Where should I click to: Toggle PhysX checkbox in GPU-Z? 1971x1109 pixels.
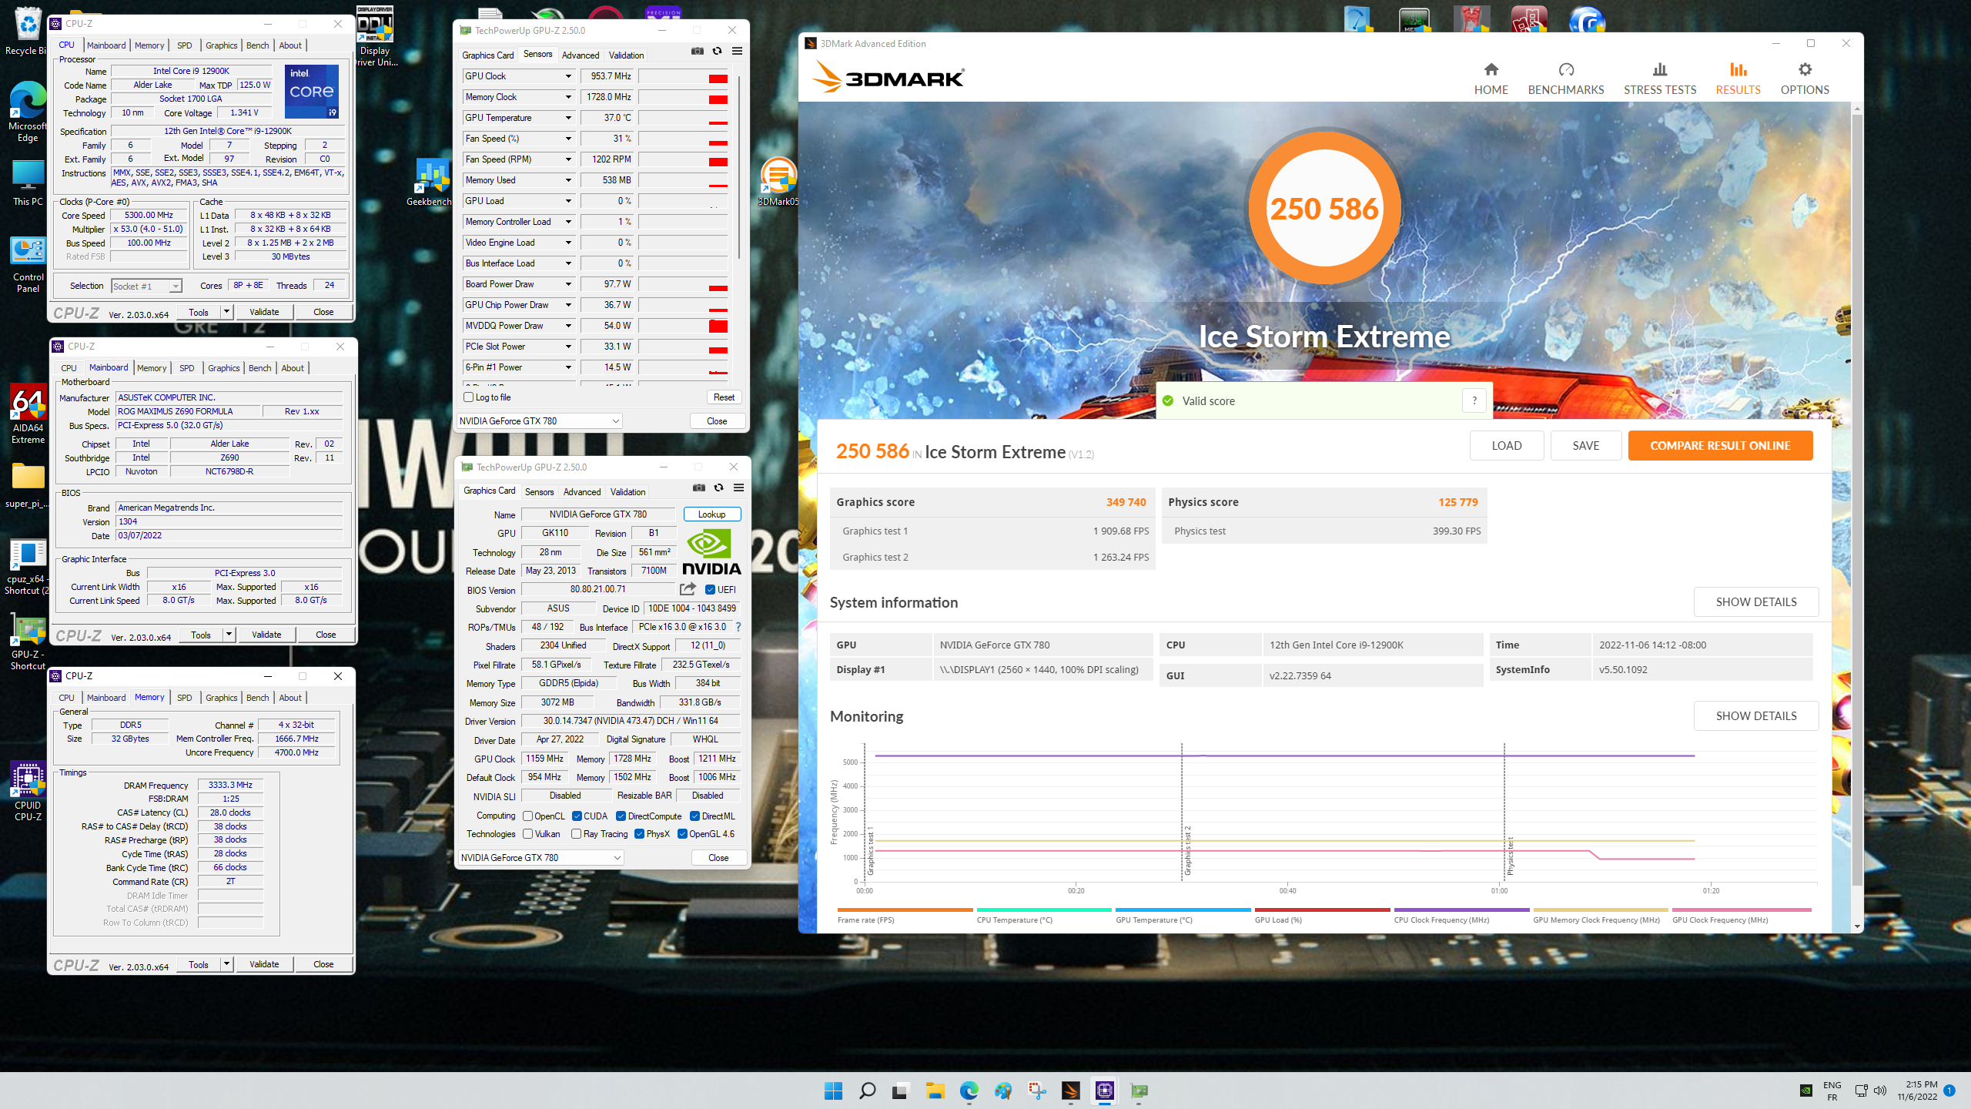[639, 834]
